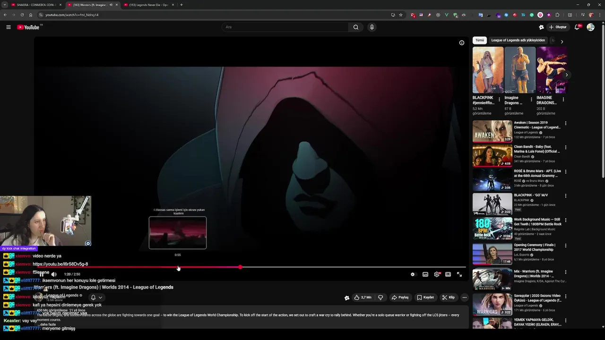Click the Paylaş share button

400,297
